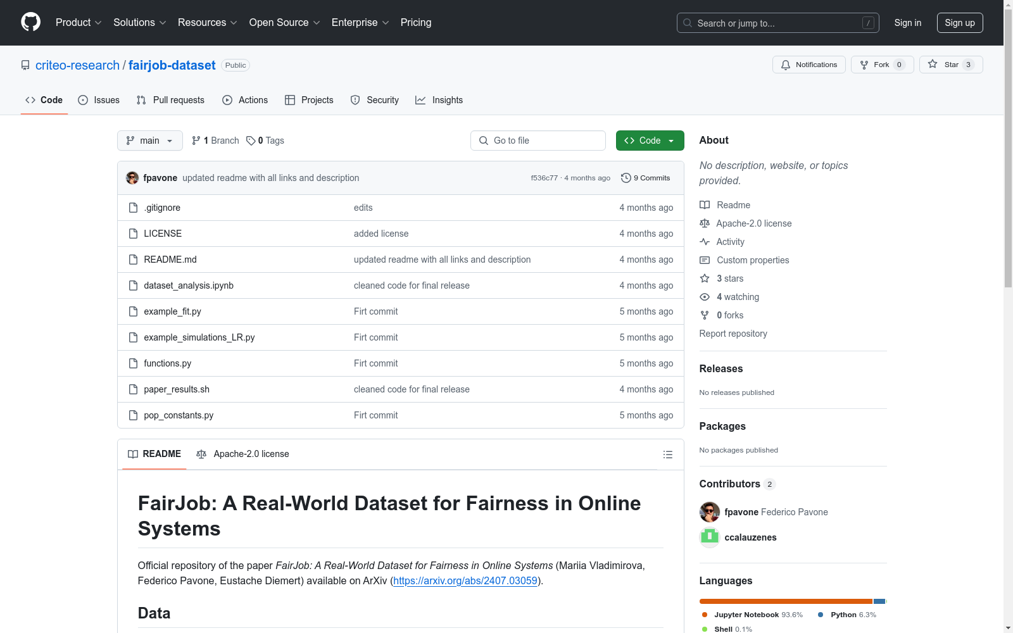1013x633 pixels.
Task: Click fpavone's avatar in the commit header
Action: click(x=132, y=178)
